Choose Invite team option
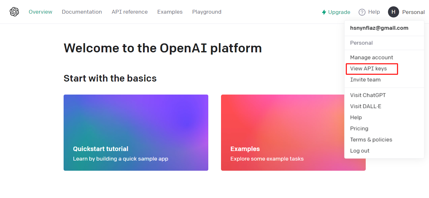Image resolution: width=429 pixels, height=198 pixels. (x=365, y=80)
